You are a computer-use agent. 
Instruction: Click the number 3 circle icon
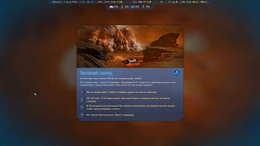[82, 107]
